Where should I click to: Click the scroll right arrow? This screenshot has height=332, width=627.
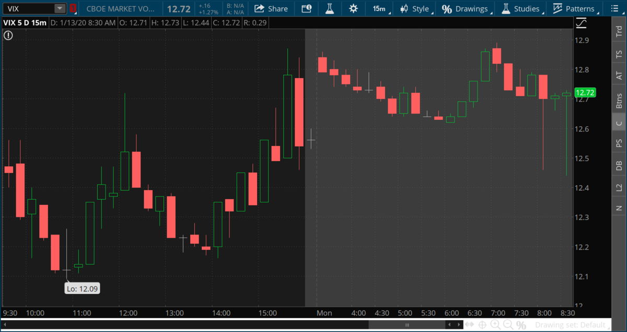[x=458, y=325]
